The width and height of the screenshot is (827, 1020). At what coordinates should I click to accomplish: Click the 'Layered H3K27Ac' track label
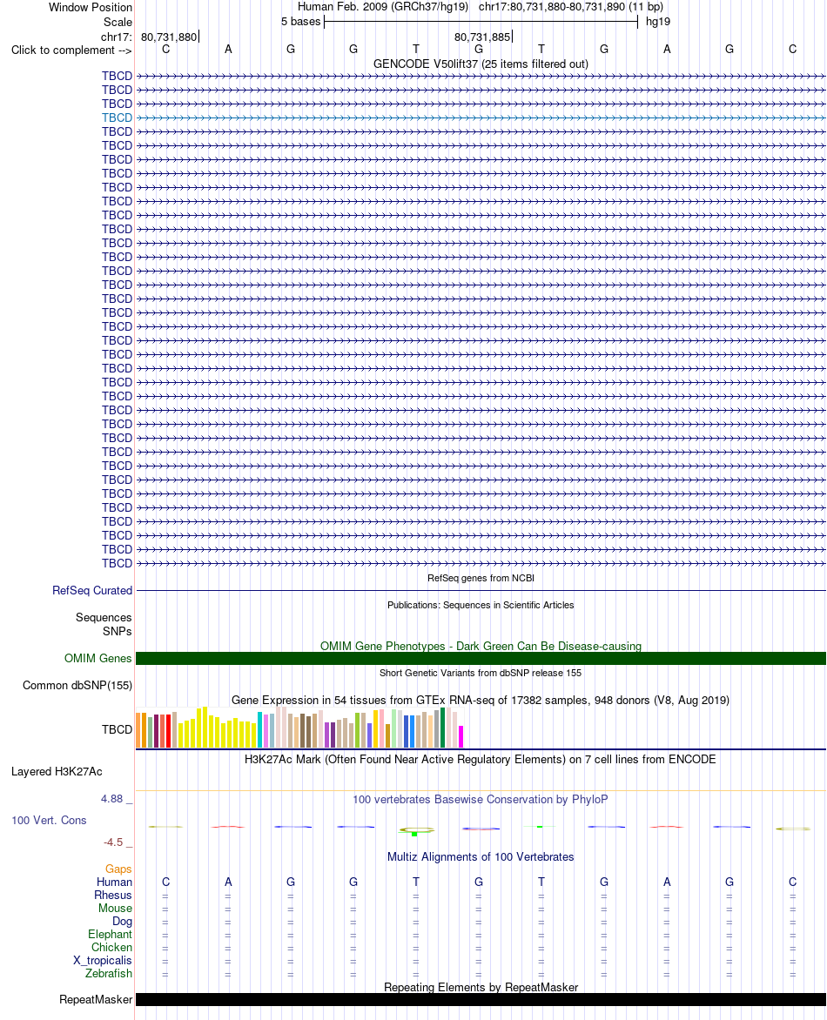pyautogui.click(x=57, y=771)
